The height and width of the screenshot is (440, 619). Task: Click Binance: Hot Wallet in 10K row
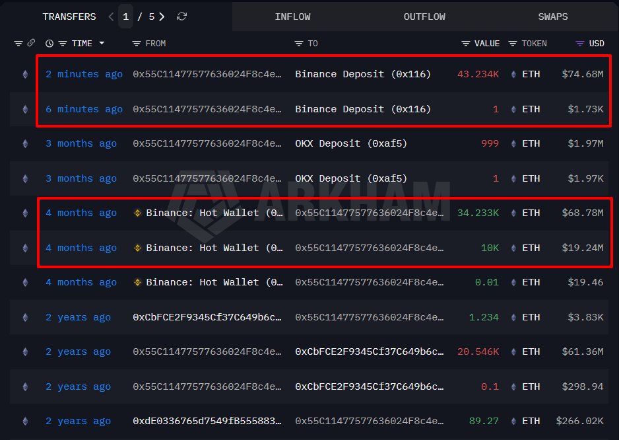tap(214, 248)
